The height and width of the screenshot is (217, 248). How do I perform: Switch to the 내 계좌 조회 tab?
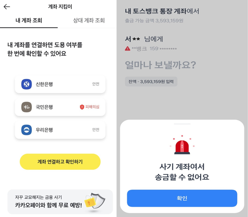point(29,20)
